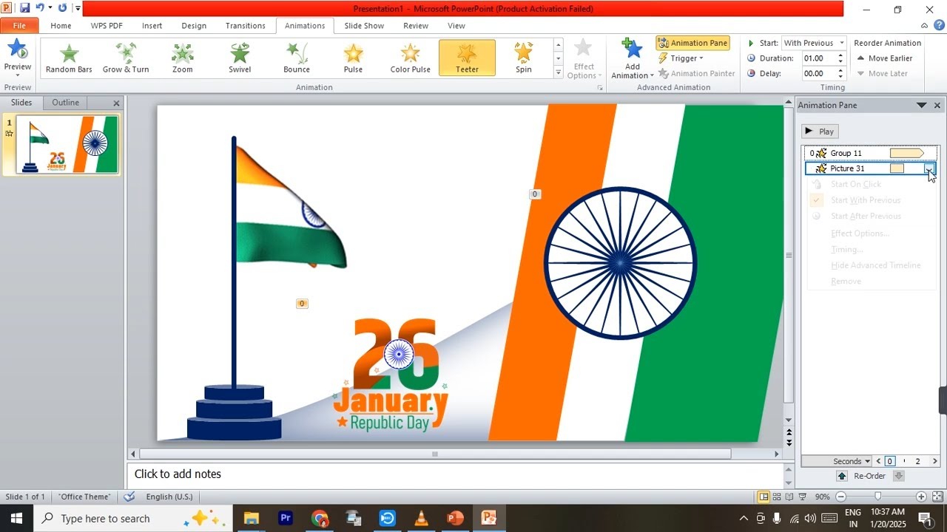
Task: Click the Redo icon in title bar
Action: coord(62,8)
